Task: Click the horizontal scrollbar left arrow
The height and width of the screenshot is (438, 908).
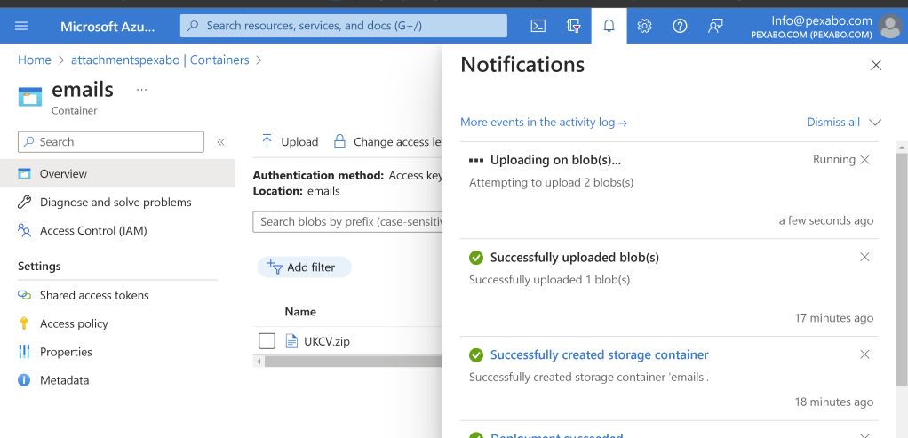Action: tap(259, 362)
